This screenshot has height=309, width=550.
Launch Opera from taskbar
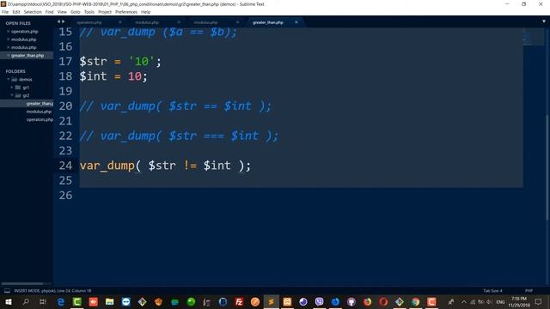[x=383, y=301]
